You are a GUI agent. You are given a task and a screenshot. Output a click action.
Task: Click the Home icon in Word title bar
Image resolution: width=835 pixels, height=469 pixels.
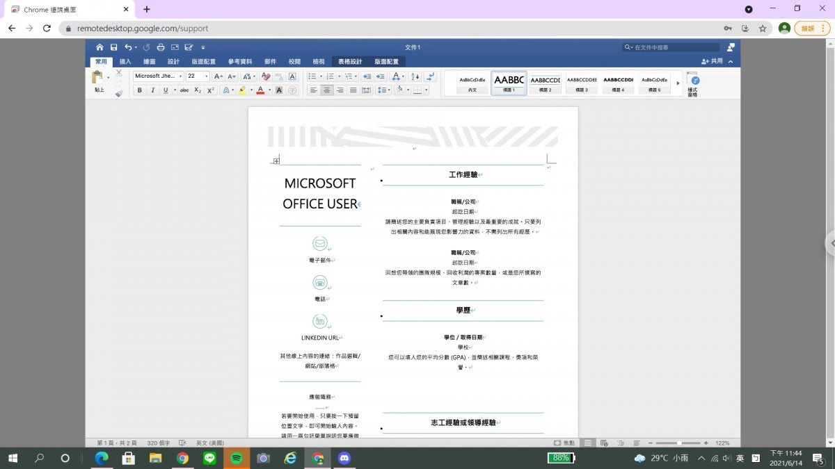100,47
